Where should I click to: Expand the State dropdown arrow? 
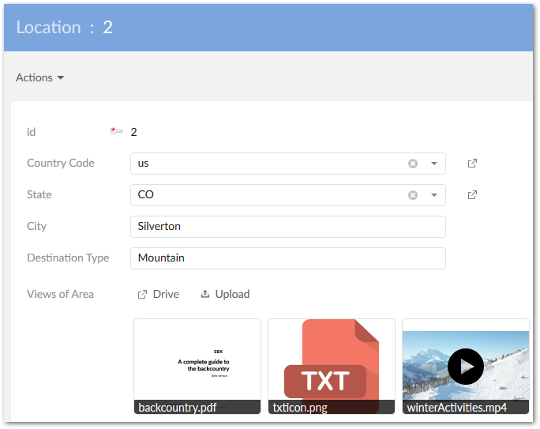coord(434,195)
